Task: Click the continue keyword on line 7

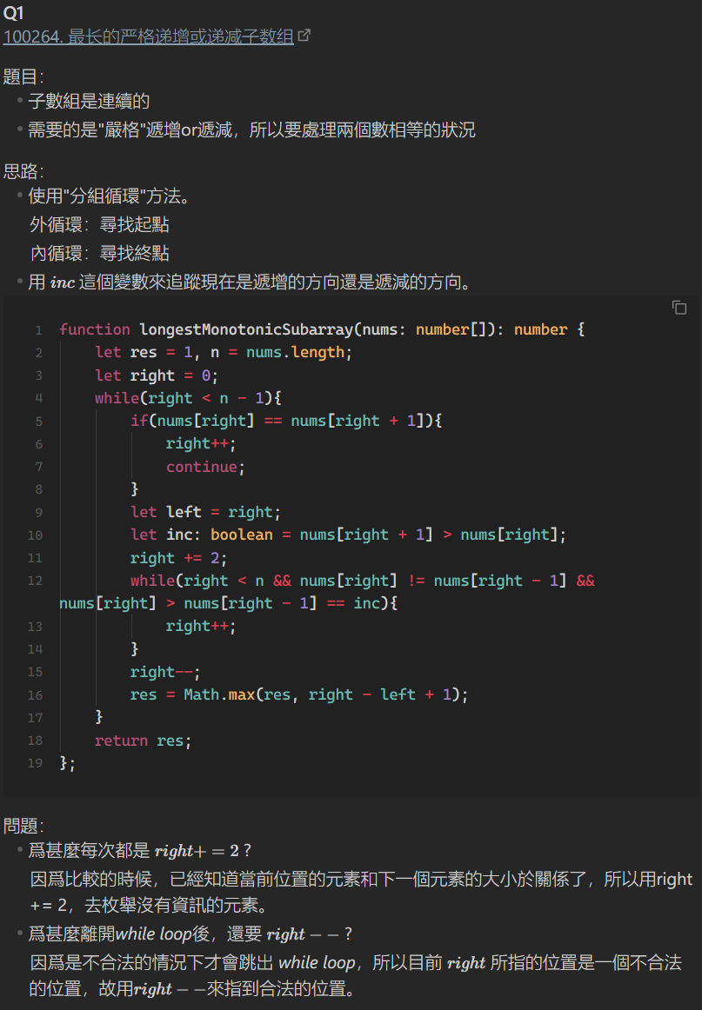Action: [202, 467]
